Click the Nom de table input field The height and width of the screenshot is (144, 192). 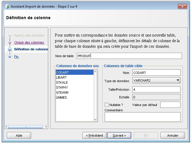129,56
